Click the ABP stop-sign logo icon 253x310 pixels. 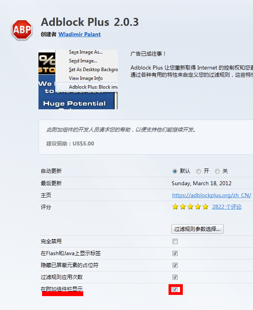(x=22, y=29)
